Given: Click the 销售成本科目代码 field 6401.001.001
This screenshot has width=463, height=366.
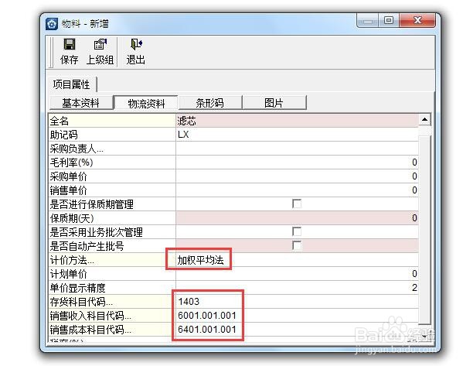Looking at the screenshot, I should coord(297,330).
